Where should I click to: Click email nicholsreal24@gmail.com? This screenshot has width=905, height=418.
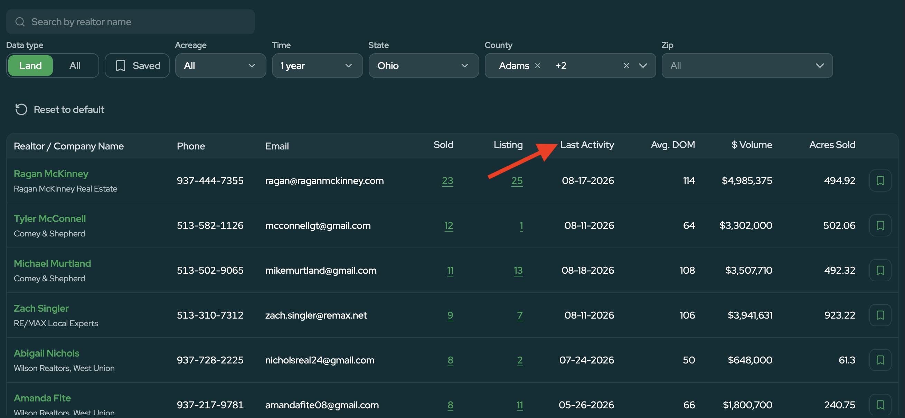[x=320, y=360]
